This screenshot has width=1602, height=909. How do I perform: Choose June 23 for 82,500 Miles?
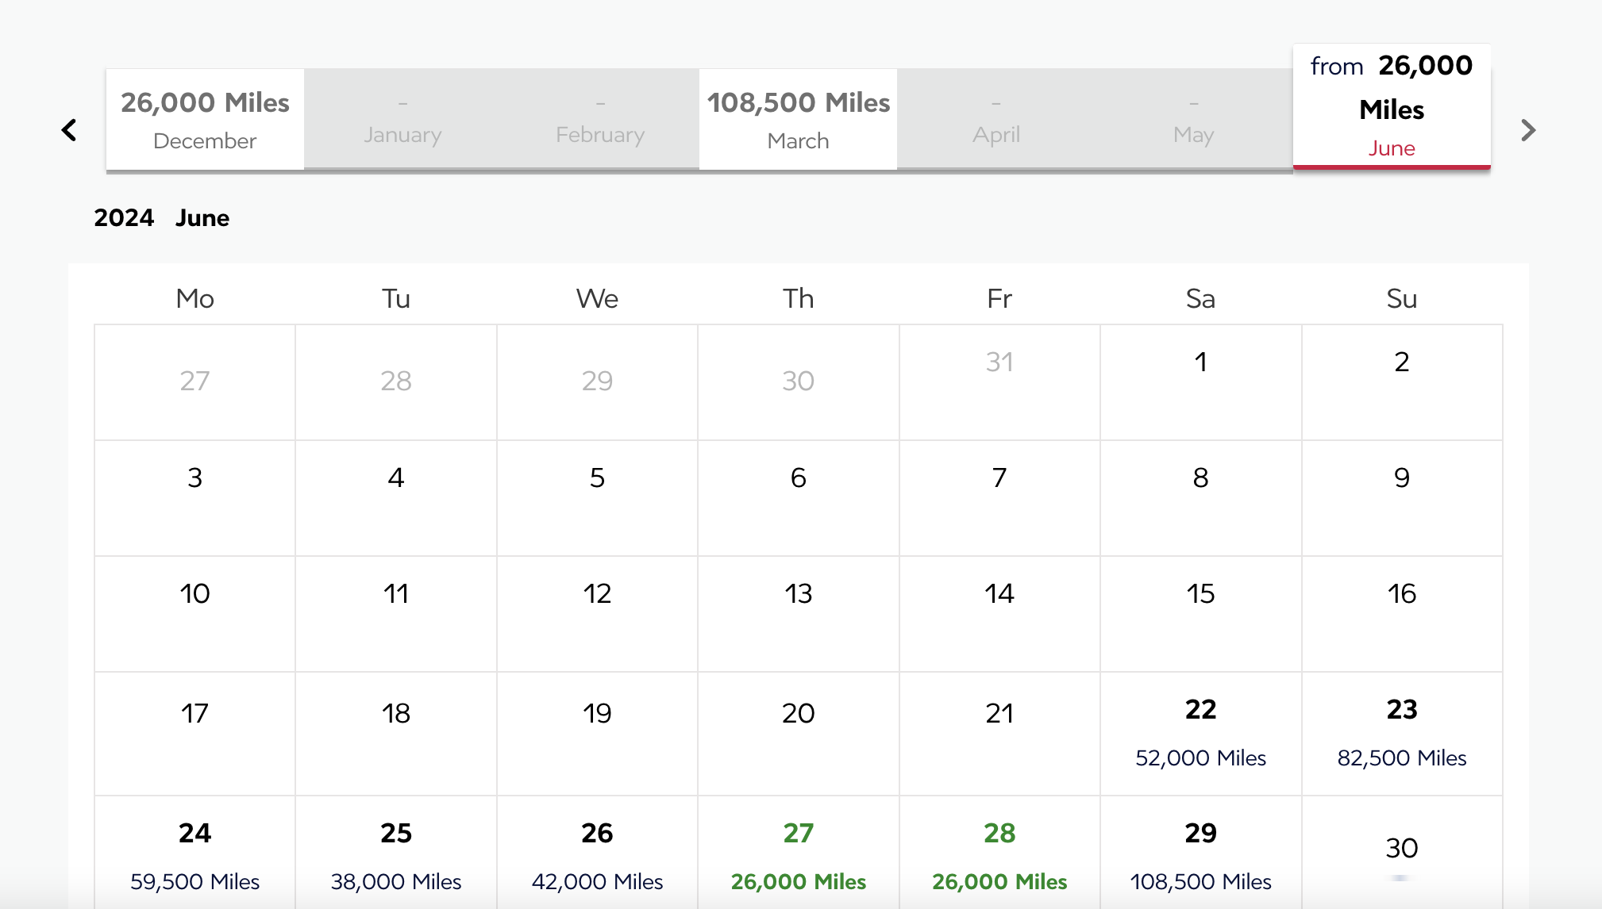pyautogui.click(x=1402, y=734)
